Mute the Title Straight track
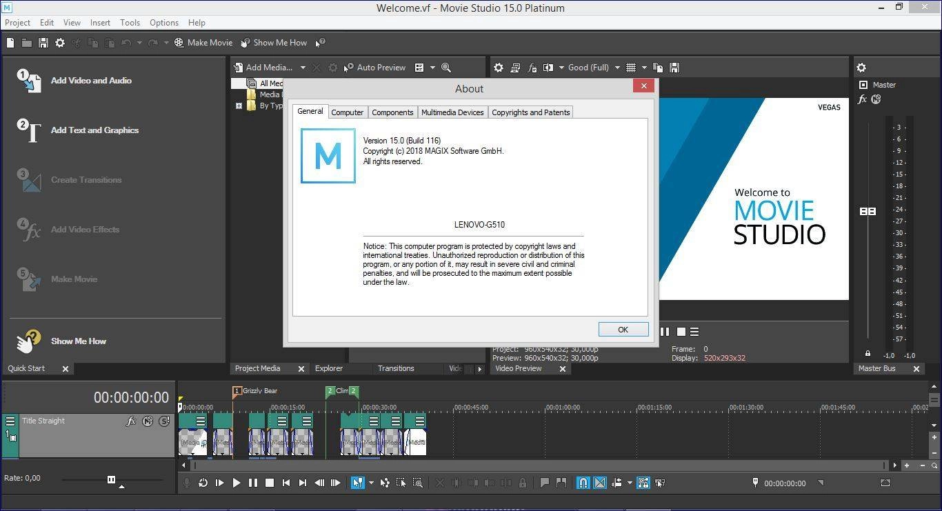Screen dimensions: 942x511 point(148,421)
